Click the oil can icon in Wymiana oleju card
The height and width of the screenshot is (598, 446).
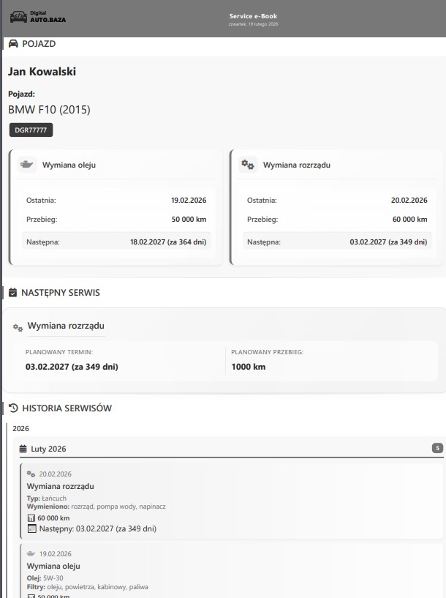(x=27, y=165)
